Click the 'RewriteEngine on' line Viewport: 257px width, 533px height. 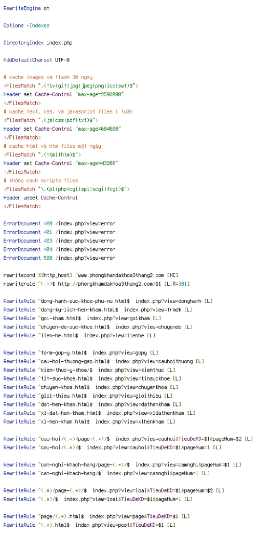pyautogui.click(x=26, y=8)
